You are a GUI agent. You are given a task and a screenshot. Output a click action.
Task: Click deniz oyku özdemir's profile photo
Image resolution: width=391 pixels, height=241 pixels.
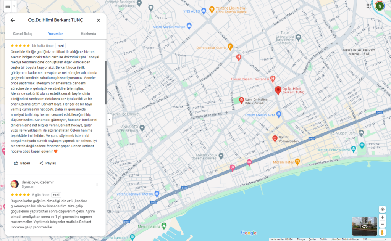15,184
